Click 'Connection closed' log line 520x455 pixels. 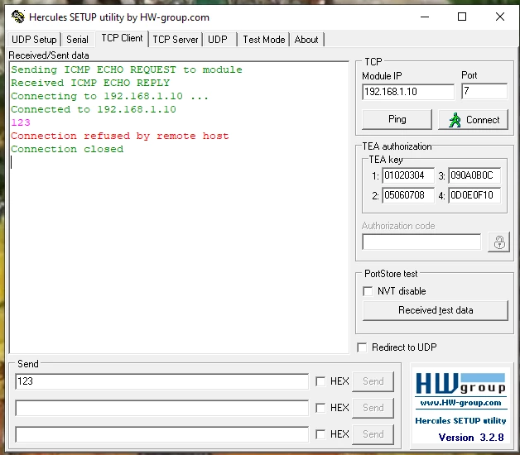click(67, 149)
